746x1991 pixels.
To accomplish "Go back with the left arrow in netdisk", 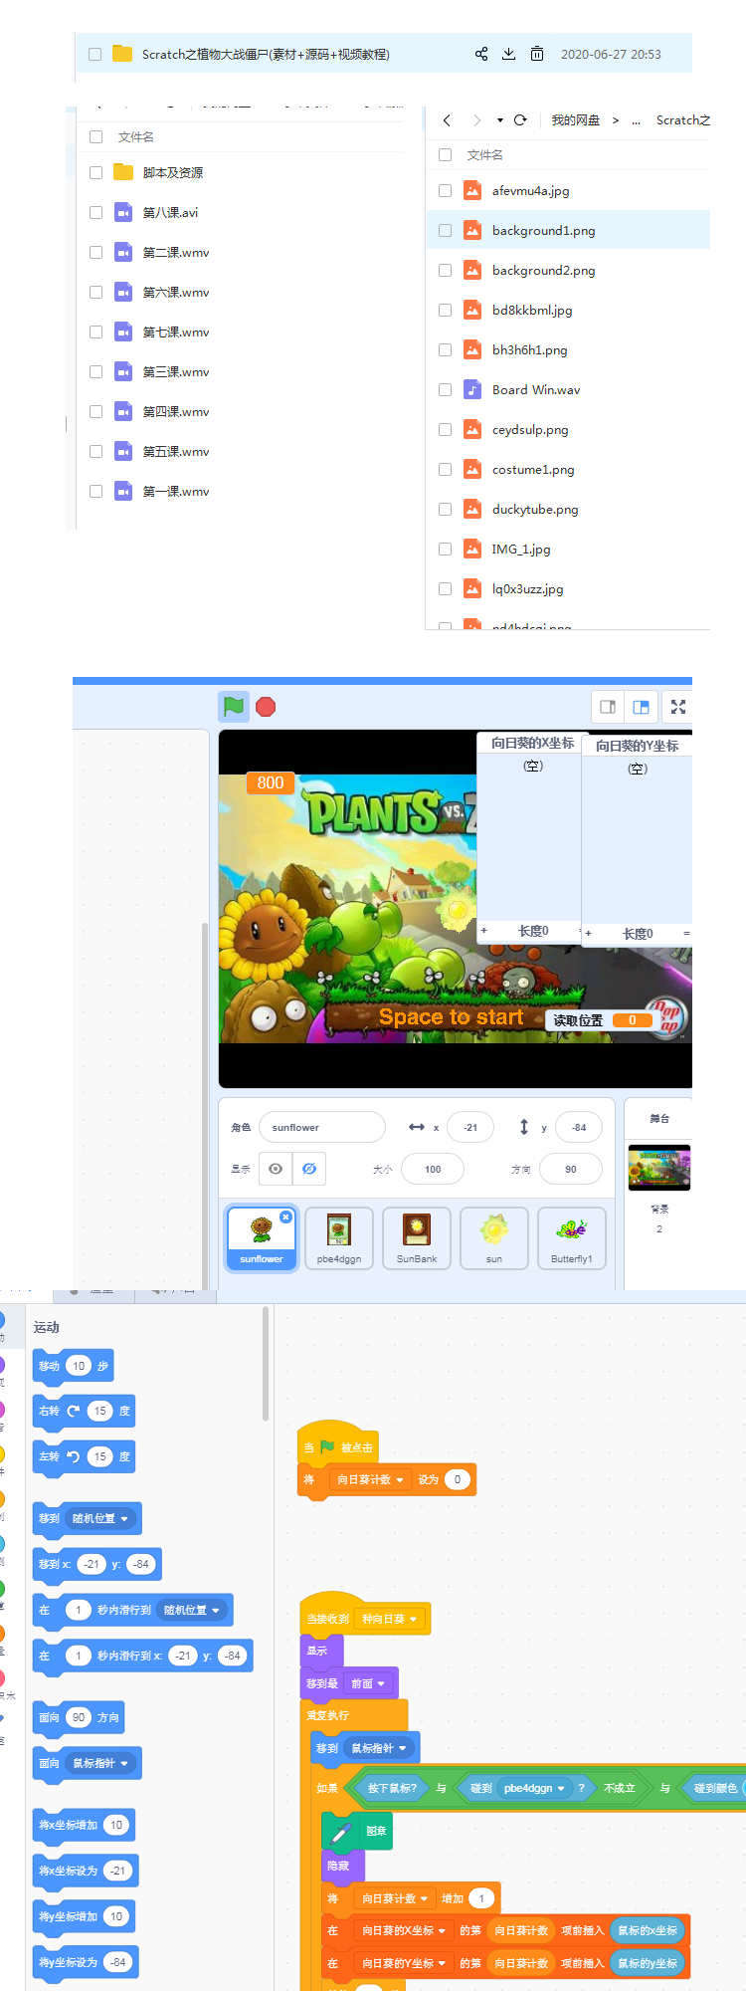I will [447, 120].
